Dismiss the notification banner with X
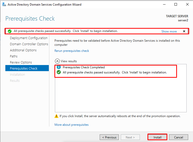Viewport: 193px width, 142px height. point(184,31)
